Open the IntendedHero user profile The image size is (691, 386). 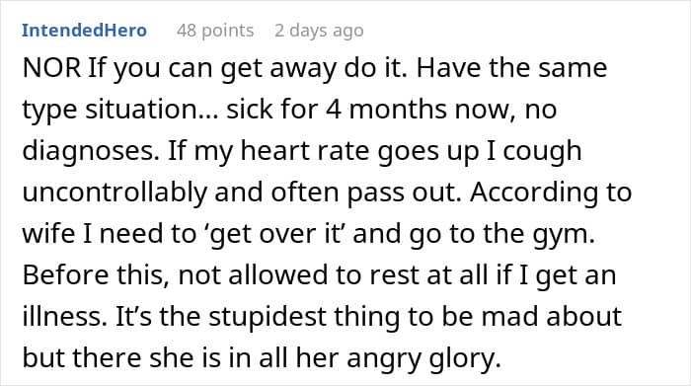click(x=84, y=31)
